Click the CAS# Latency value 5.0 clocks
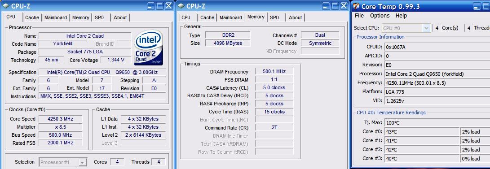The height and width of the screenshot is (169, 490). click(x=274, y=87)
